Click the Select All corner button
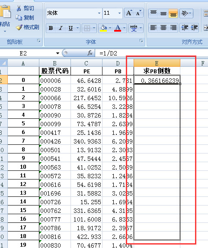Screen dimensions: 208x248 (x=3, y=63)
